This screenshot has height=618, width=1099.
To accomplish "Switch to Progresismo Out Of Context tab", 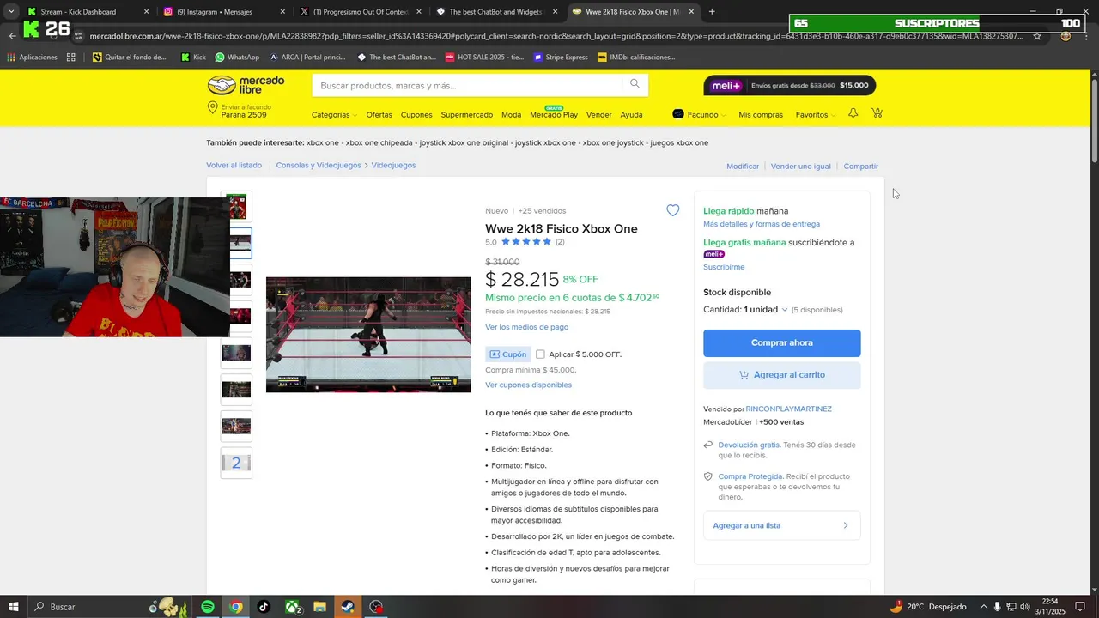I will point(361,12).
